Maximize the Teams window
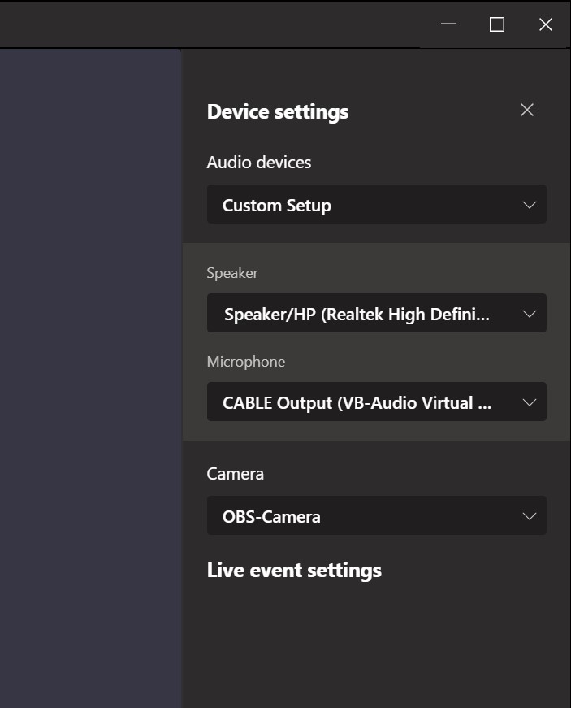The height and width of the screenshot is (708, 571). click(497, 24)
